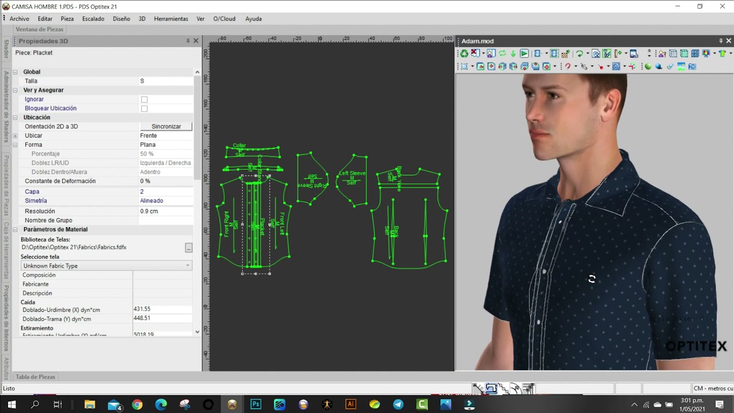The width and height of the screenshot is (734, 413).
Task: Click the avatar with question mark icon
Action: (x=662, y=53)
